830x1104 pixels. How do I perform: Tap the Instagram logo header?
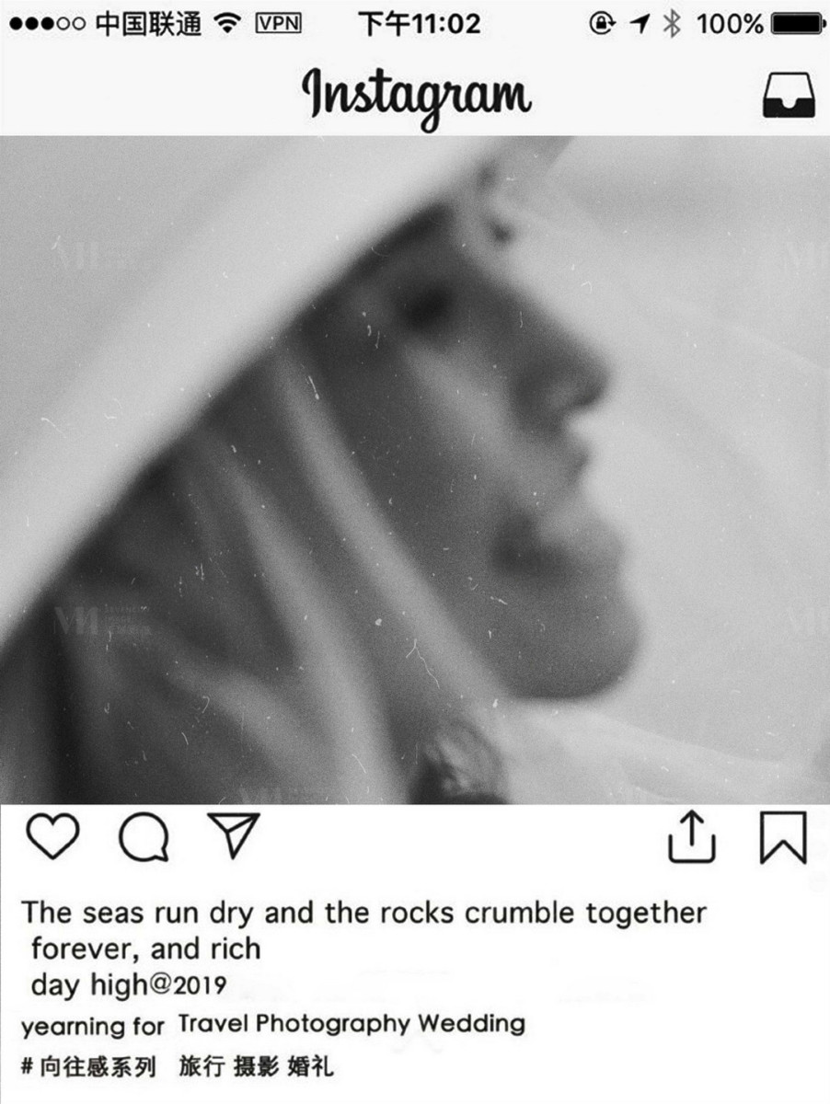tap(416, 97)
